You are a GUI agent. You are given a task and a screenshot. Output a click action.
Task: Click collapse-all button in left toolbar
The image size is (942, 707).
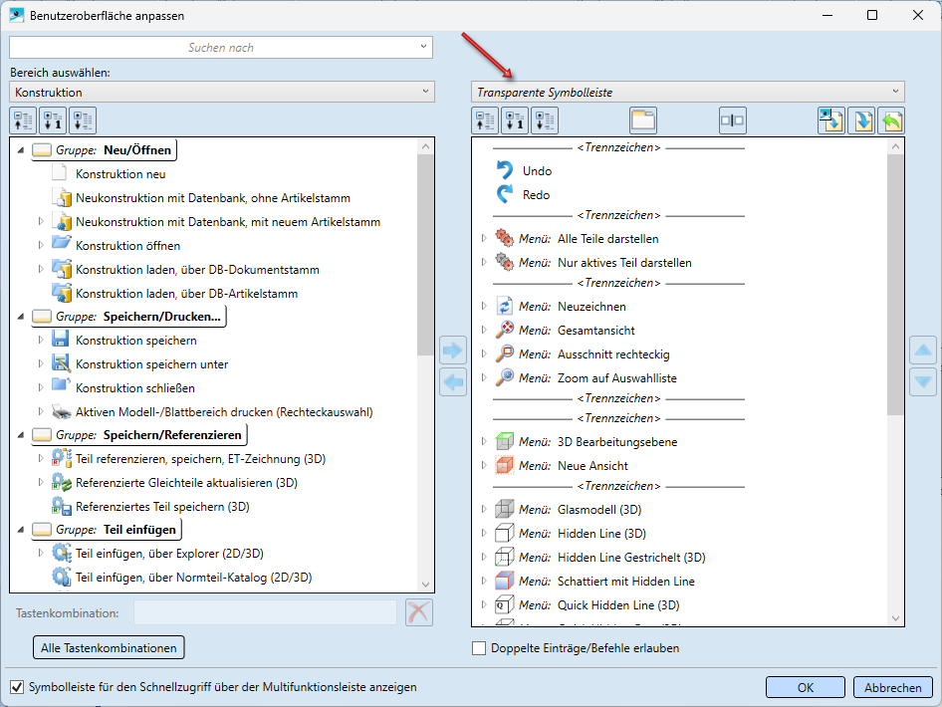click(x=24, y=120)
